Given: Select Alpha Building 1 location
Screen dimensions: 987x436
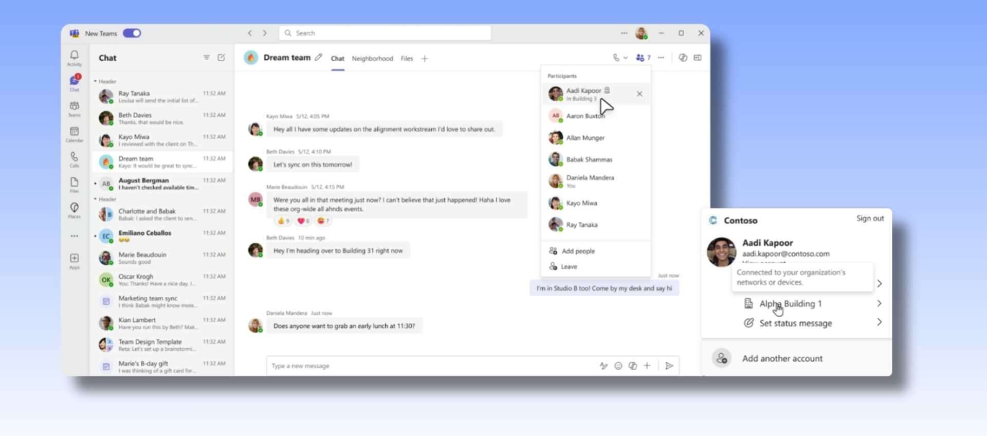Looking at the screenshot, I should pyautogui.click(x=791, y=304).
